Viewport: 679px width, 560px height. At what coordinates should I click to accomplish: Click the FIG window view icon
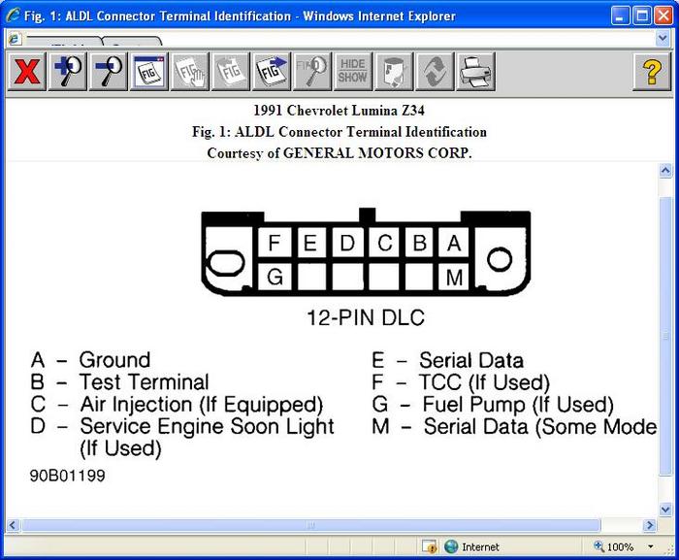(149, 72)
